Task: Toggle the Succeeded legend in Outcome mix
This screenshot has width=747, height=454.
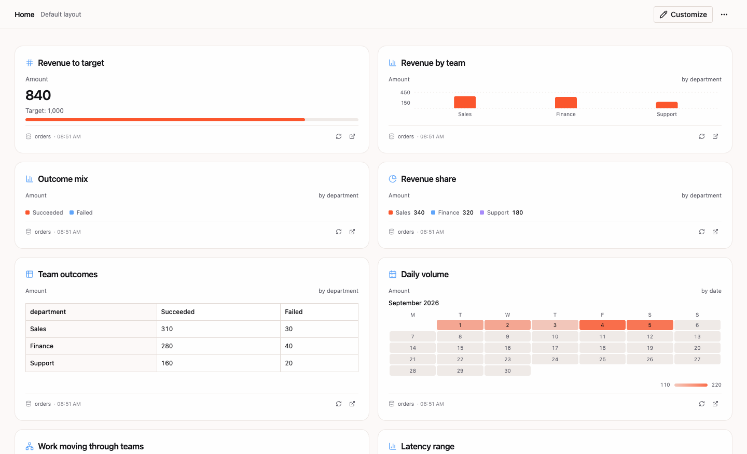Action: tap(44, 212)
